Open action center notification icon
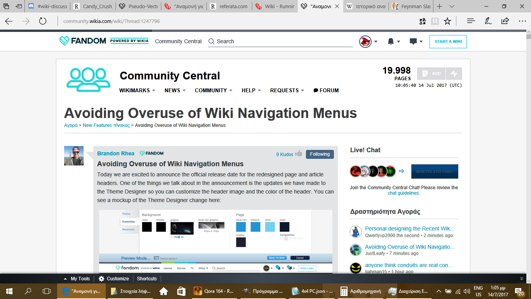The height and width of the screenshot is (299, 531). point(519,291)
